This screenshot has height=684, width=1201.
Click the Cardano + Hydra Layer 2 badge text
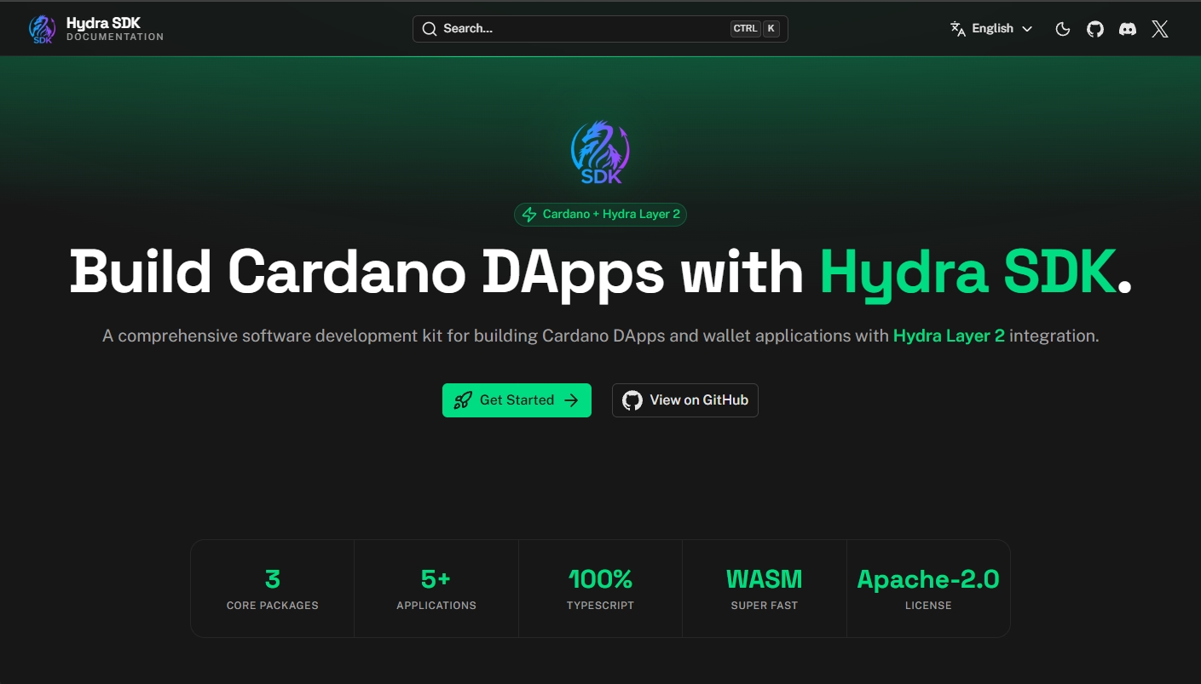[x=611, y=215]
